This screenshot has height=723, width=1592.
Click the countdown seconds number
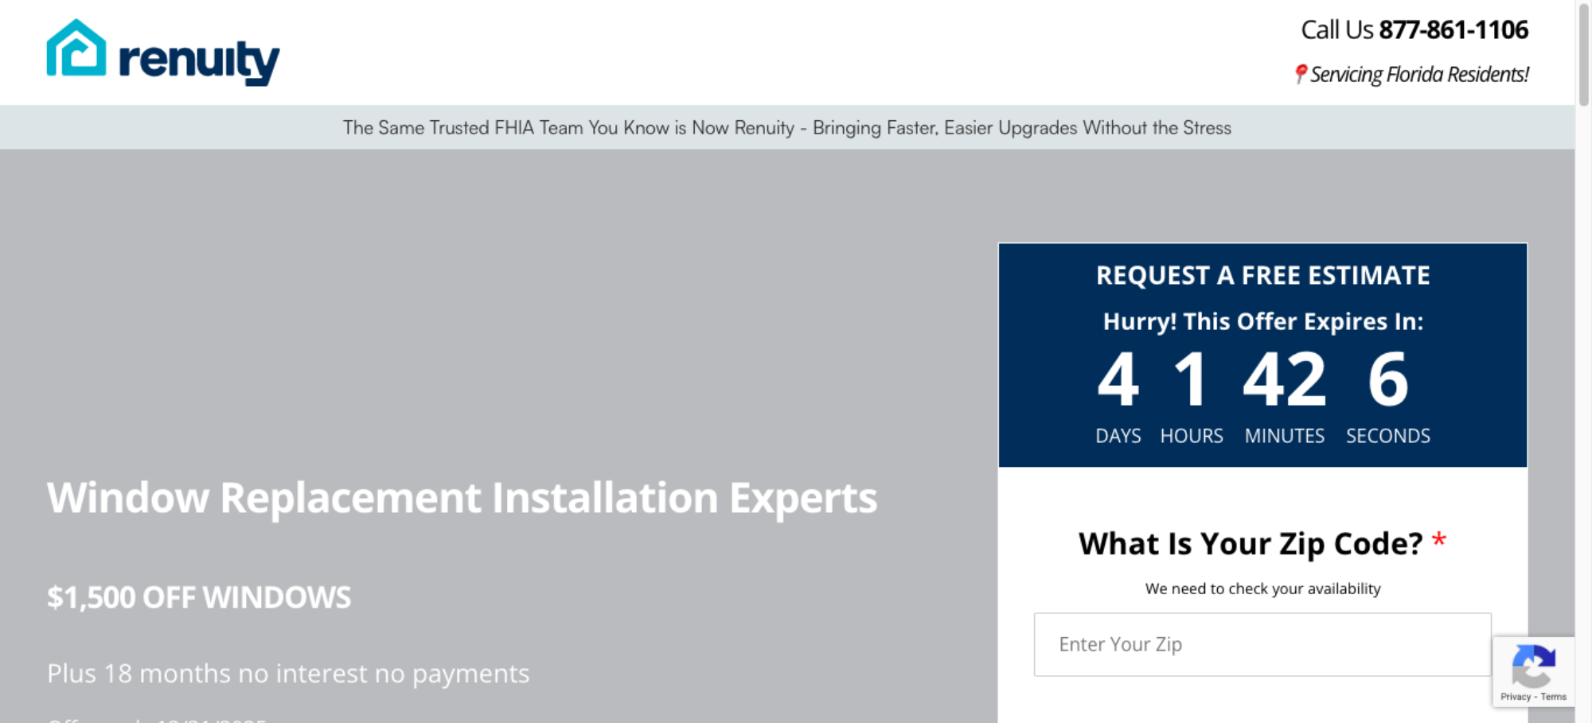(1387, 380)
